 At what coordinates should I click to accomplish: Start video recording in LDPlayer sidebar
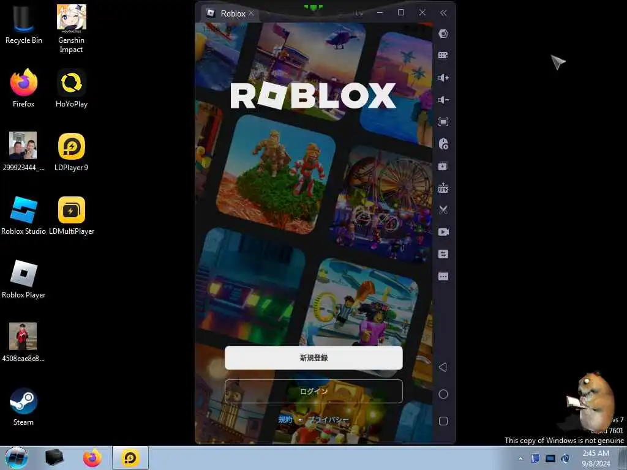[443, 232]
